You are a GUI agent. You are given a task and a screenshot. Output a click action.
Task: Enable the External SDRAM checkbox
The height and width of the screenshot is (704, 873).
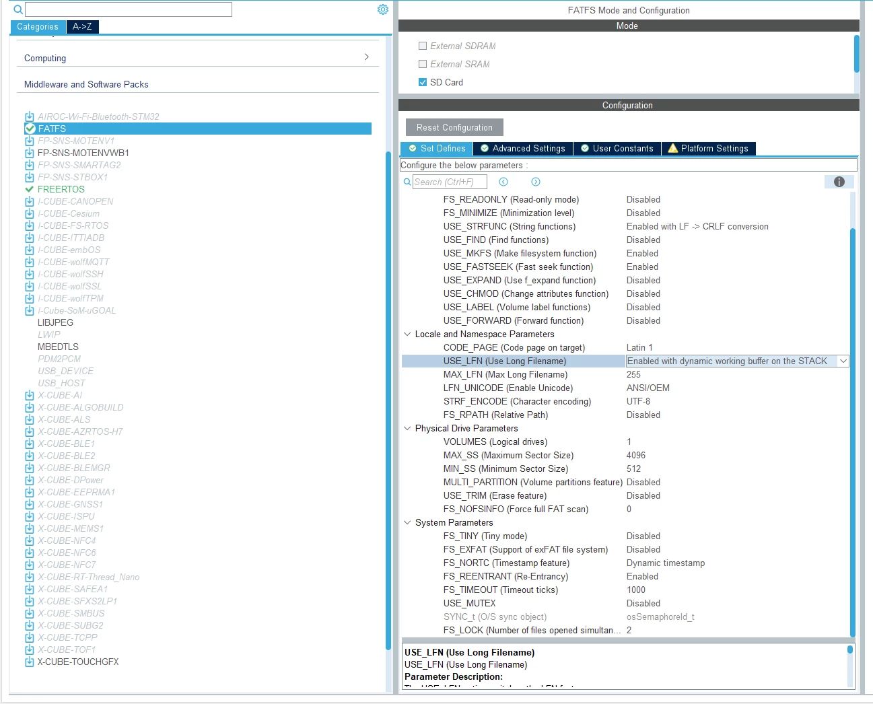423,46
